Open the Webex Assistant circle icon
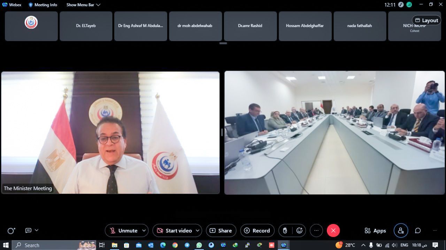Screen dimensions: 446x250 pyautogui.click(x=11, y=231)
